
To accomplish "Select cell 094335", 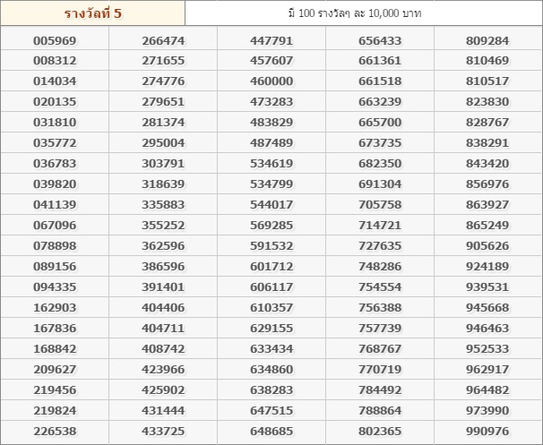I will (x=55, y=287).
